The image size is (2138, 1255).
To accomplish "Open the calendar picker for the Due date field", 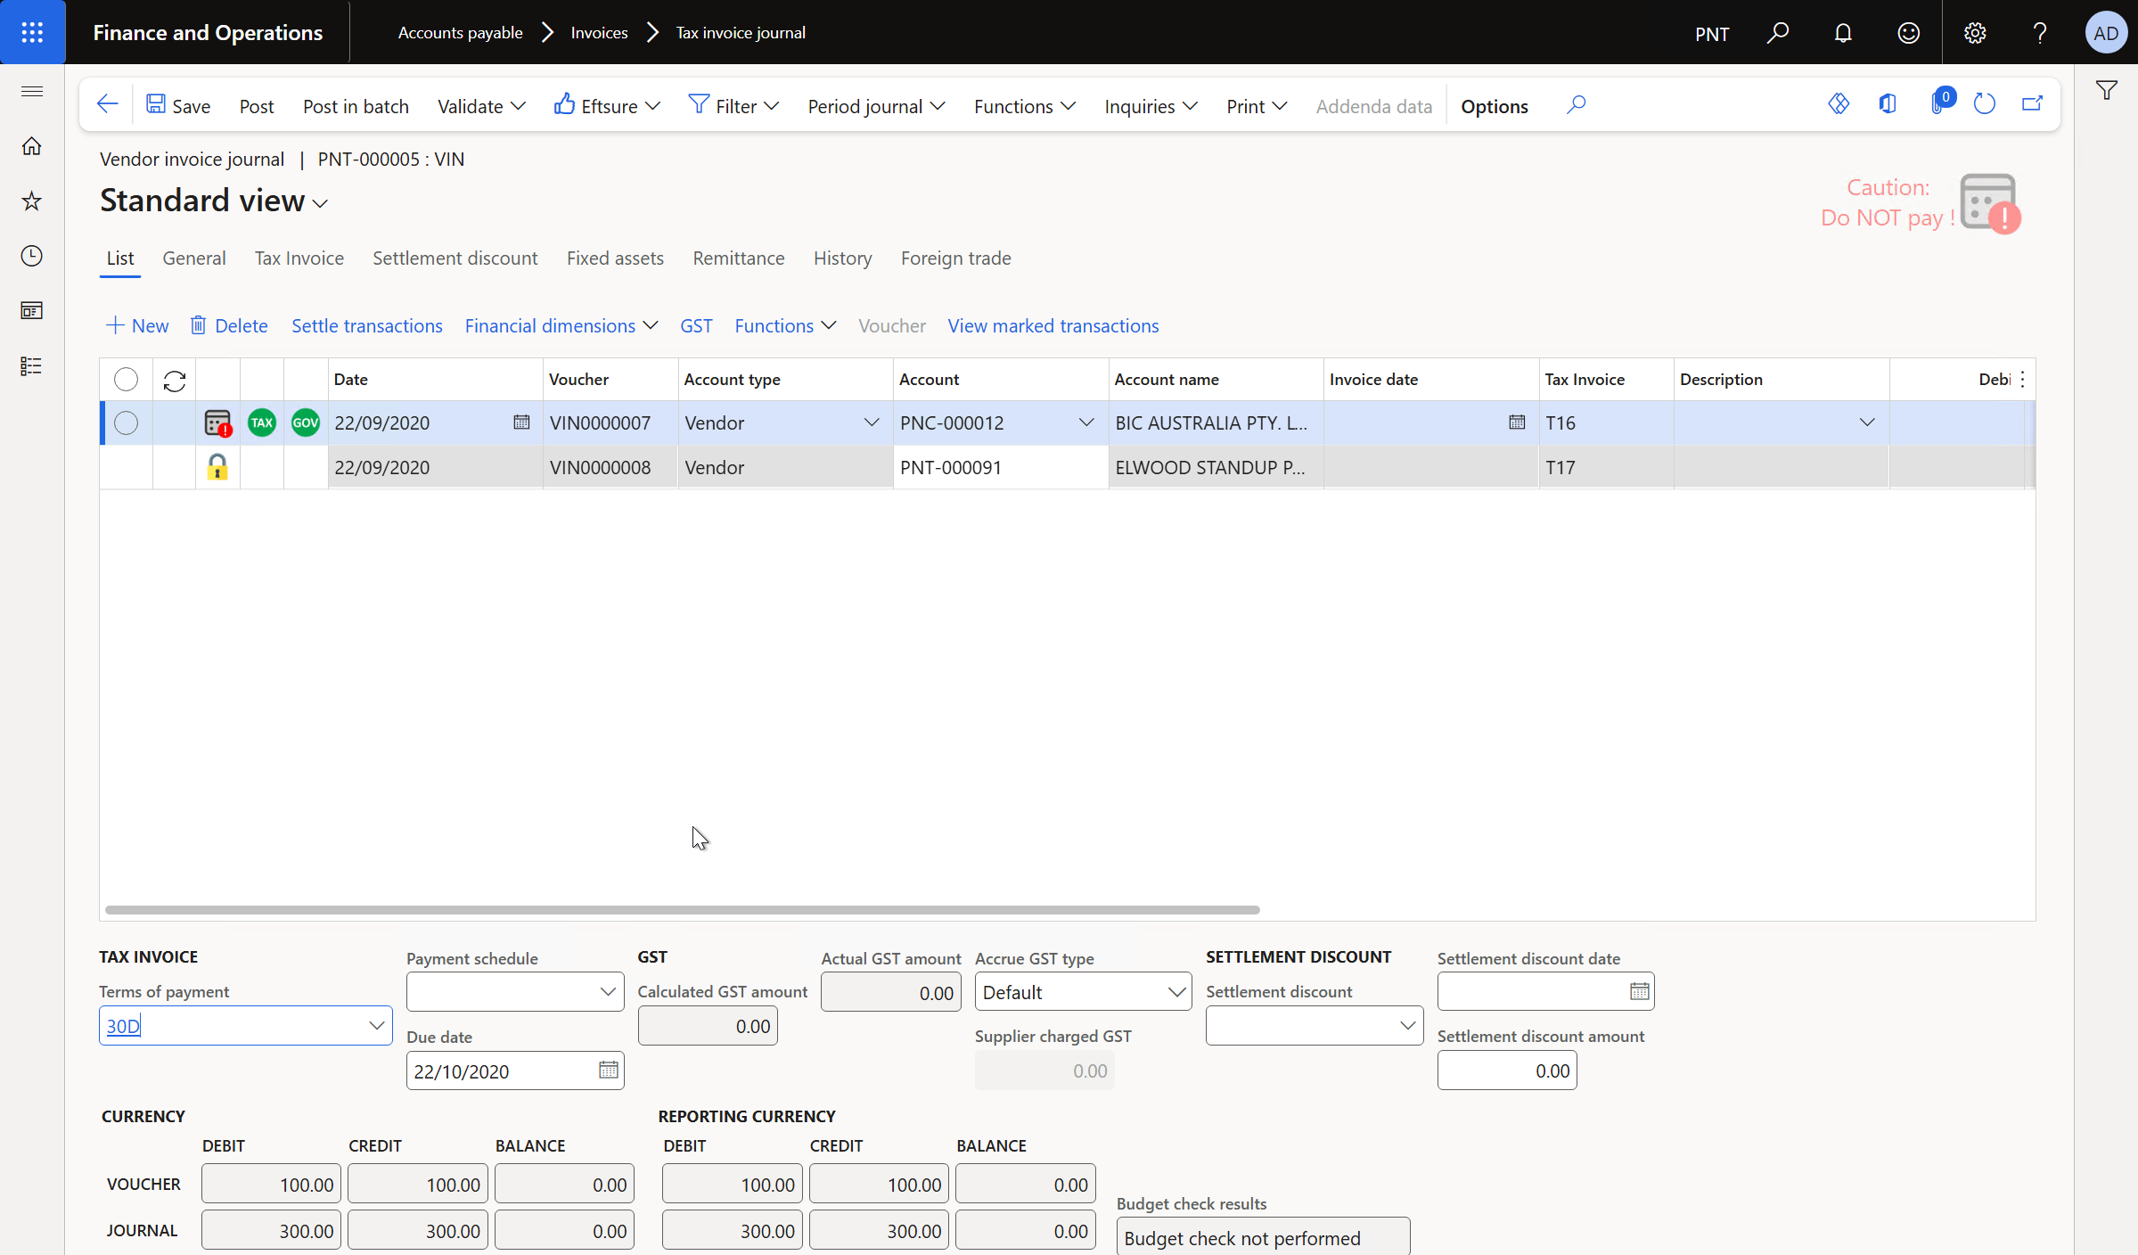I will [609, 1070].
